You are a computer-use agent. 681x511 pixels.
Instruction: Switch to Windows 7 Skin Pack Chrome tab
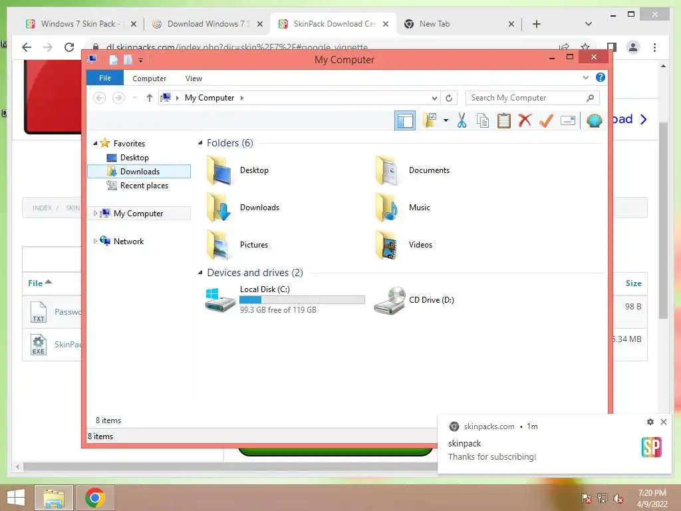pos(80,24)
